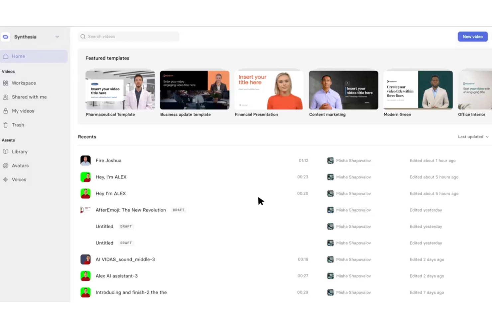492x328 pixels.
Task: Select the My videos lock icon
Action: (6, 111)
